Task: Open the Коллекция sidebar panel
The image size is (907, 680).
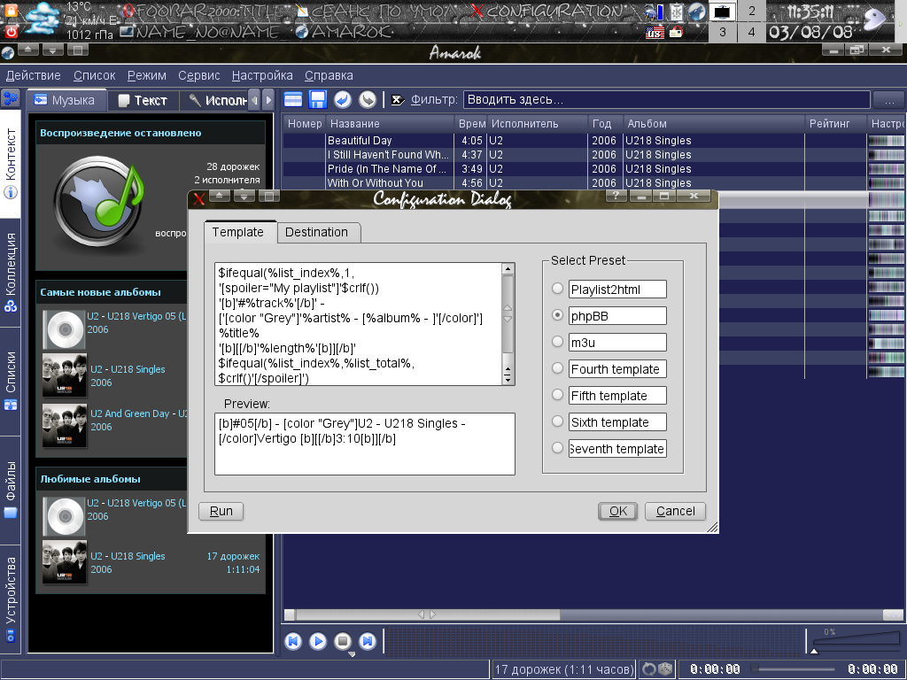Action: pyautogui.click(x=11, y=272)
